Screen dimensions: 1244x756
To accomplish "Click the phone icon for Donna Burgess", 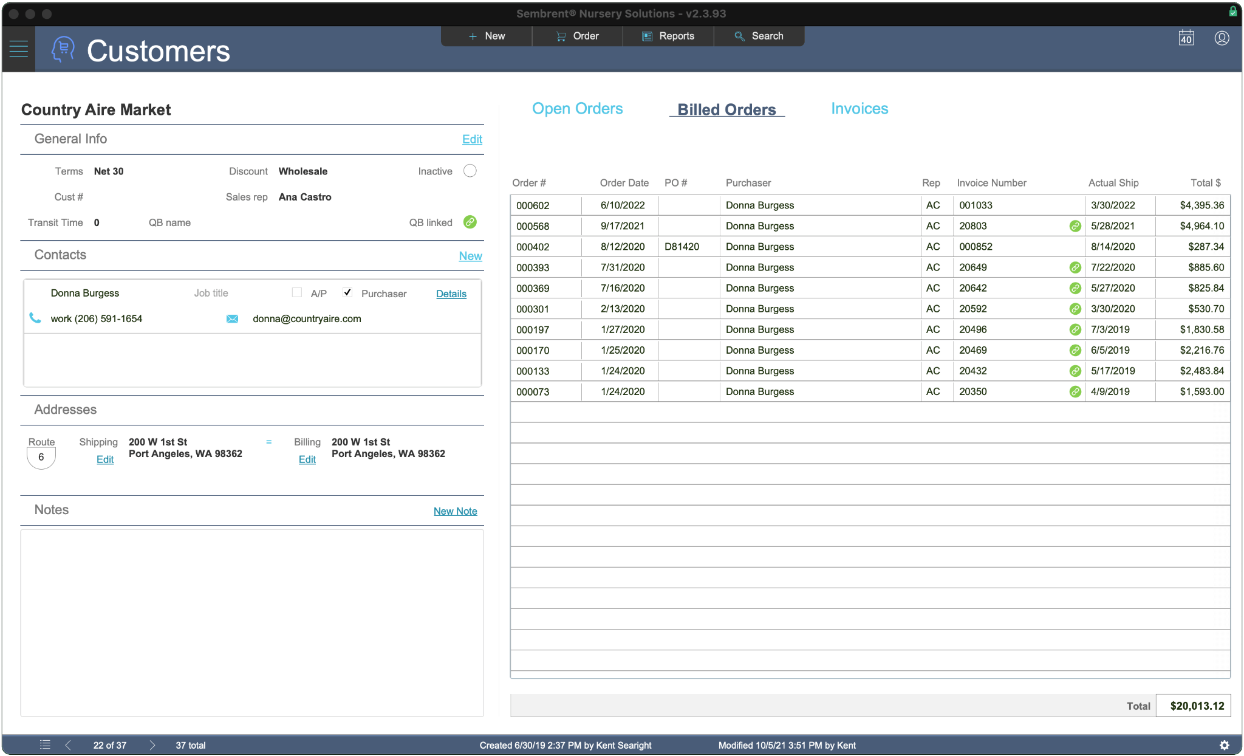I will (x=35, y=318).
